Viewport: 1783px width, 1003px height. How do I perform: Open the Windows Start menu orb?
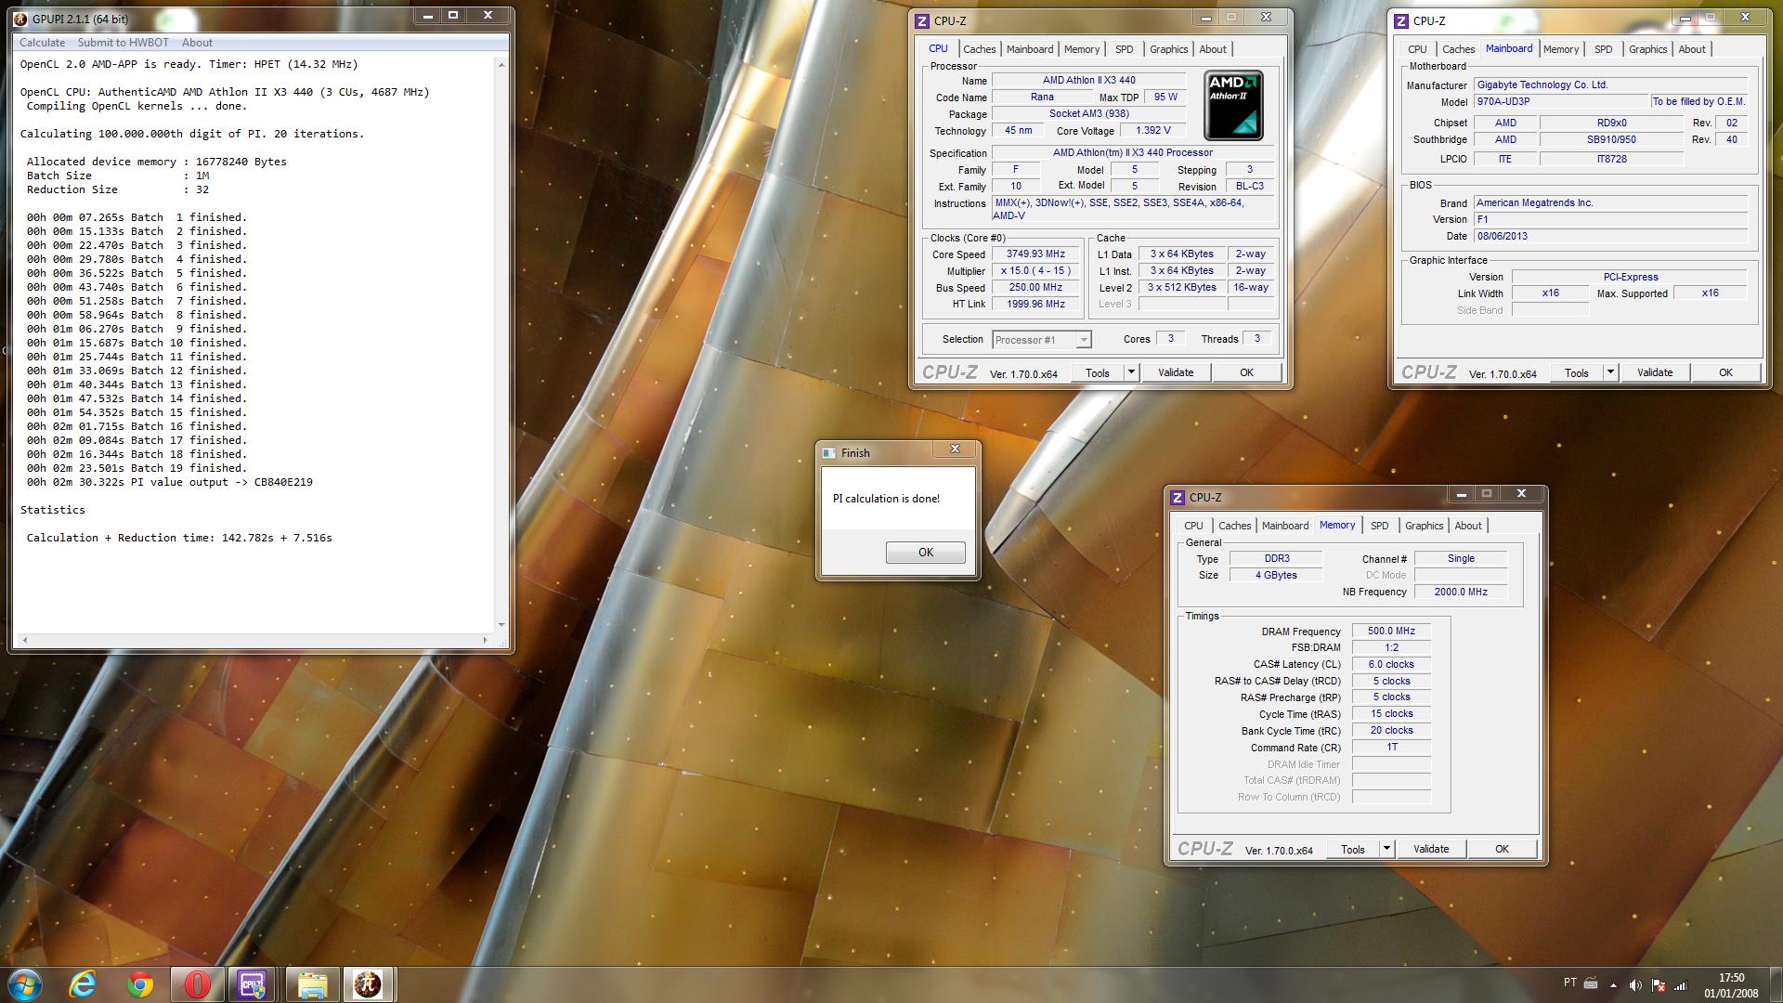[x=25, y=984]
